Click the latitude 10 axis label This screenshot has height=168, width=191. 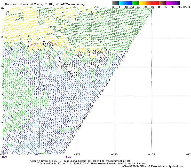(x=2, y=9)
